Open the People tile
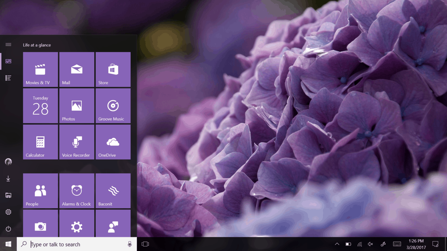 coord(41,191)
